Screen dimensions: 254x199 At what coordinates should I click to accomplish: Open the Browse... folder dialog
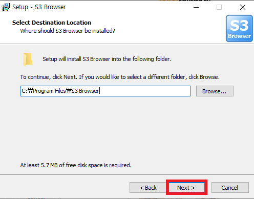point(215,91)
